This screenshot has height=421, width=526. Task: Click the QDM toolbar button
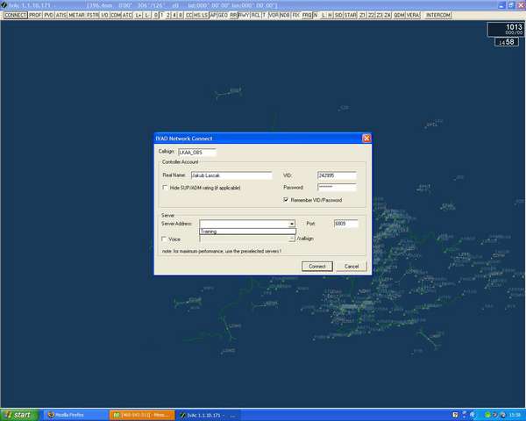point(399,15)
